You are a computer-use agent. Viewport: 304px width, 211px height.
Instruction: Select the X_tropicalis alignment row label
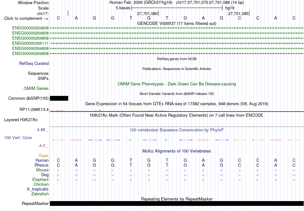point(38,189)
